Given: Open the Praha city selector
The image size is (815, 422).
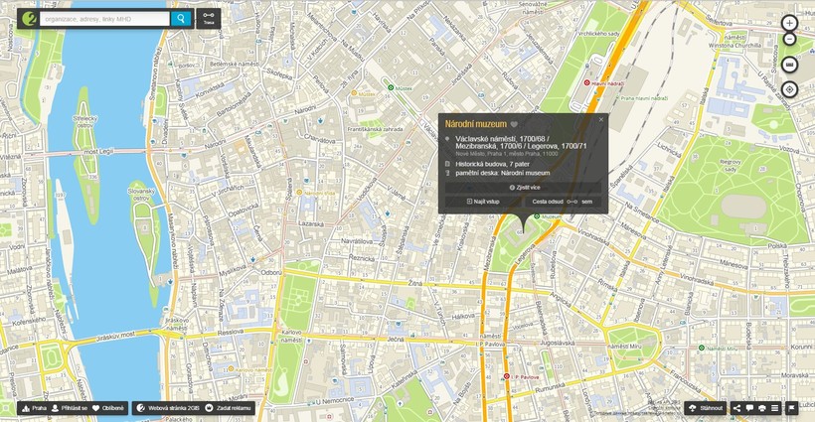Looking at the screenshot, I should (x=34, y=408).
